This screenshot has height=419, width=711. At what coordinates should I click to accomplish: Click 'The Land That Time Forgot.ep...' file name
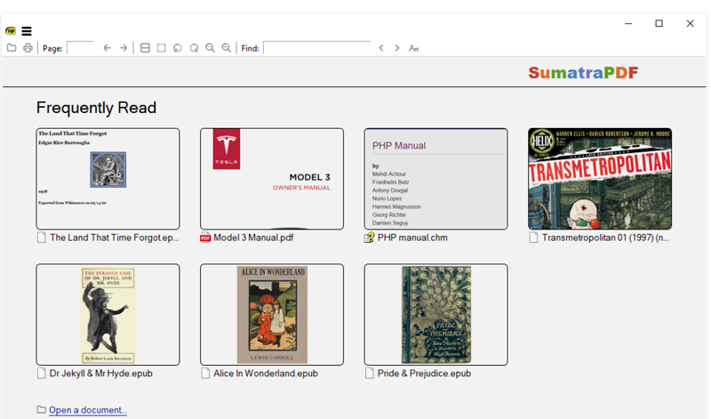115,238
